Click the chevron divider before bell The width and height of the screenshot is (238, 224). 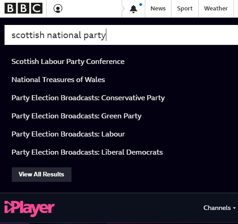pyautogui.click(x=123, y=9)
